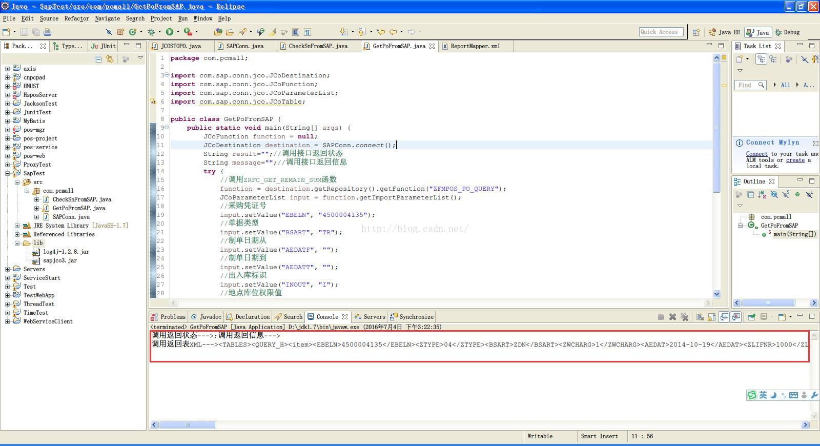
Task: Click the Sogou input method S icon
Action: (752, 395)
